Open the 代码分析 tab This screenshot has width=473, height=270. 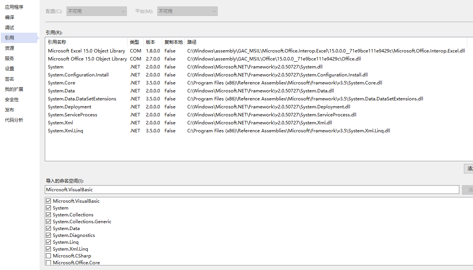click(x=14, y=120)
